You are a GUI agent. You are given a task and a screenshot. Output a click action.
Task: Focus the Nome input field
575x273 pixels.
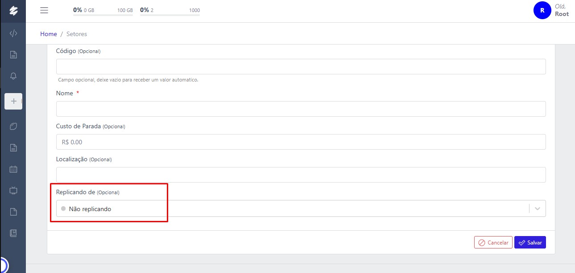coord(301,109)
